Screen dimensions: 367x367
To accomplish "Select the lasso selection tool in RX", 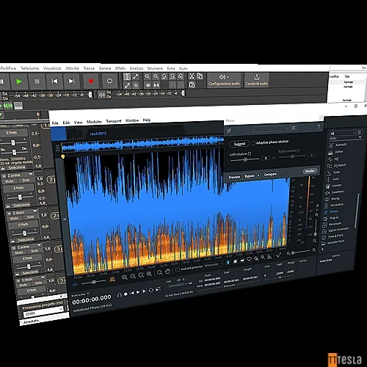I will [249, 259].
